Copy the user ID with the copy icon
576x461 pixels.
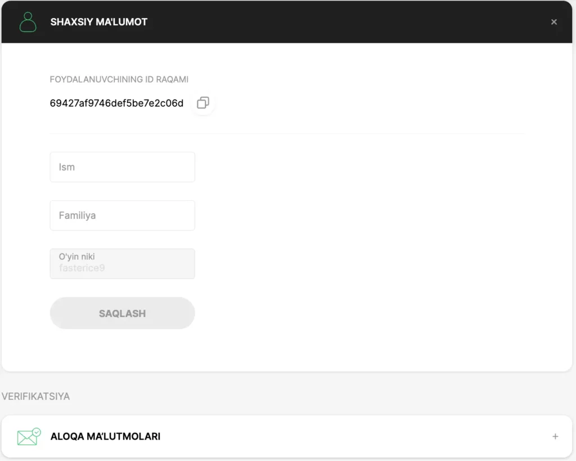point(203,103)
